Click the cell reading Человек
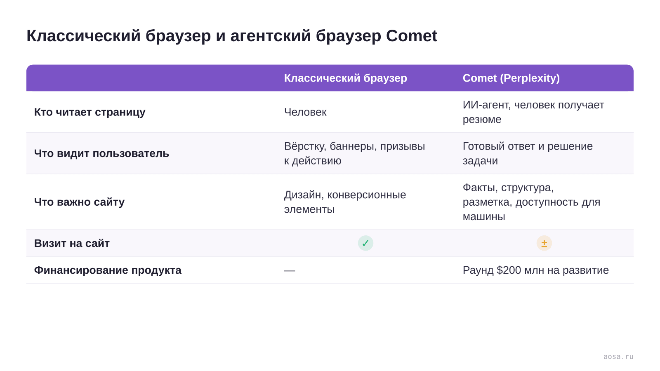The width and height of the screenshot is (660, 371). coord(305,112)
